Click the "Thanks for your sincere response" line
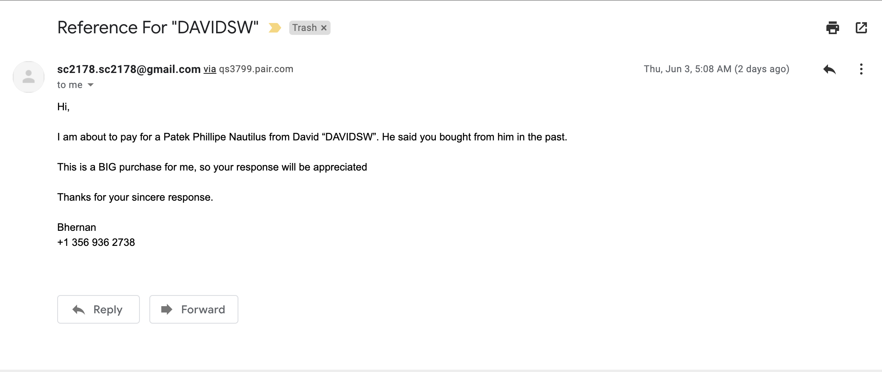This screenshot has height=372, width=882. click(x=135, y=198)
